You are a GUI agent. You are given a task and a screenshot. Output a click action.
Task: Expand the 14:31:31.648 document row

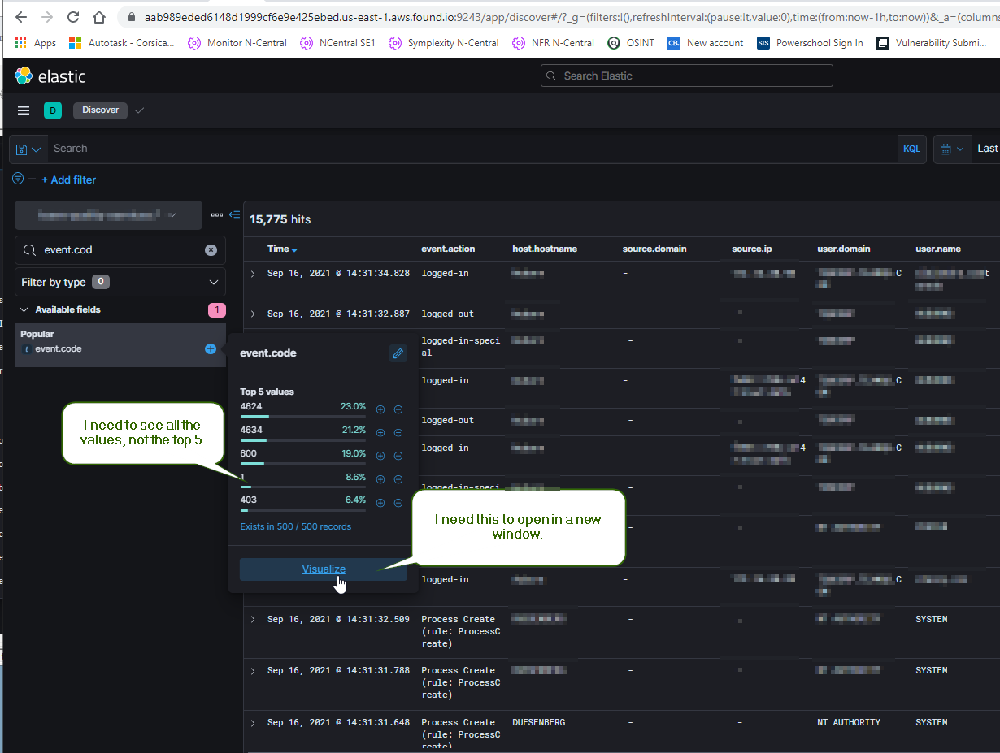coord(253,722)
